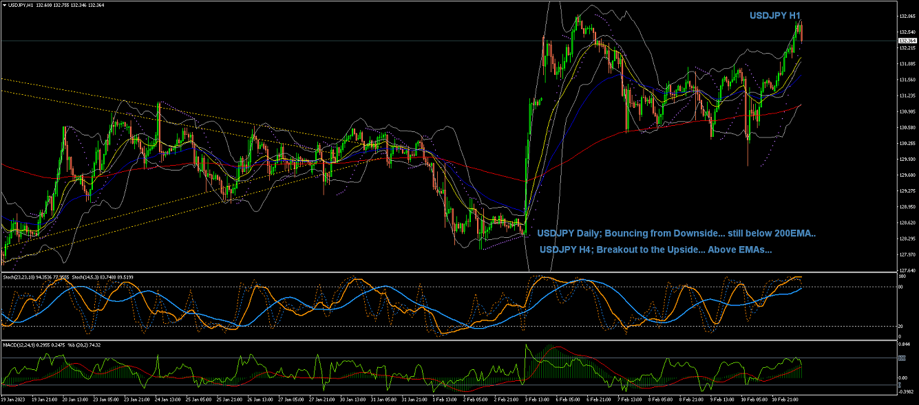919x405 pixels.
Task: Click '19 Jan 2023' on the time axis
Action: 14,399
